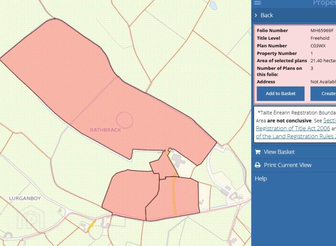The width and height of the screenshot is (336, 246).
Task: Click the grey building beside the orange lane
Action: [x=178, y=160]
